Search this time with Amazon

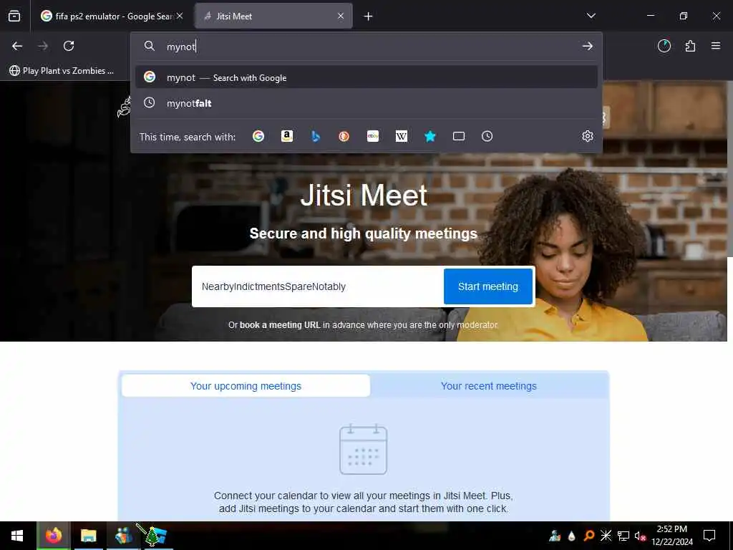coord(286,136)
